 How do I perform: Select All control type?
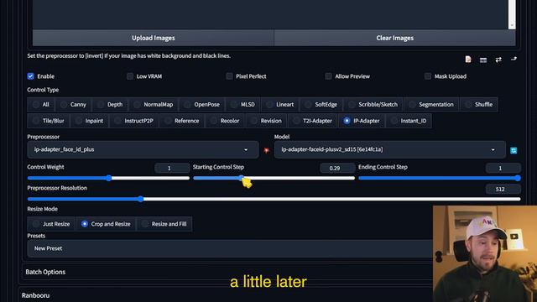pos(41,104)
